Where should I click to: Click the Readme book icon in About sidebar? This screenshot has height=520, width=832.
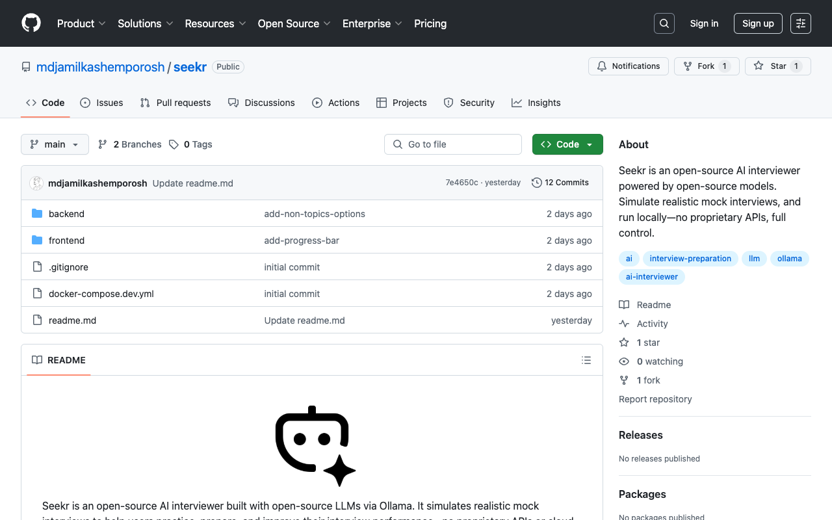pyautogui.click(x=624, y=305)
